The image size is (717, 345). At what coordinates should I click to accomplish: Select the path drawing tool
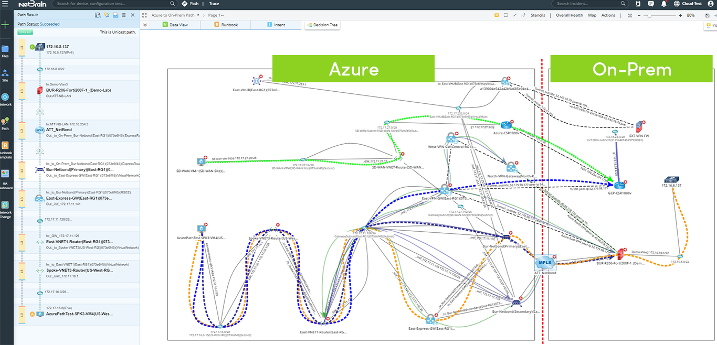[x=523, y=15]
